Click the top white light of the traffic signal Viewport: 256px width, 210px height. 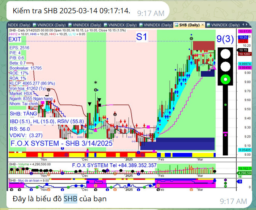(225, 54)
